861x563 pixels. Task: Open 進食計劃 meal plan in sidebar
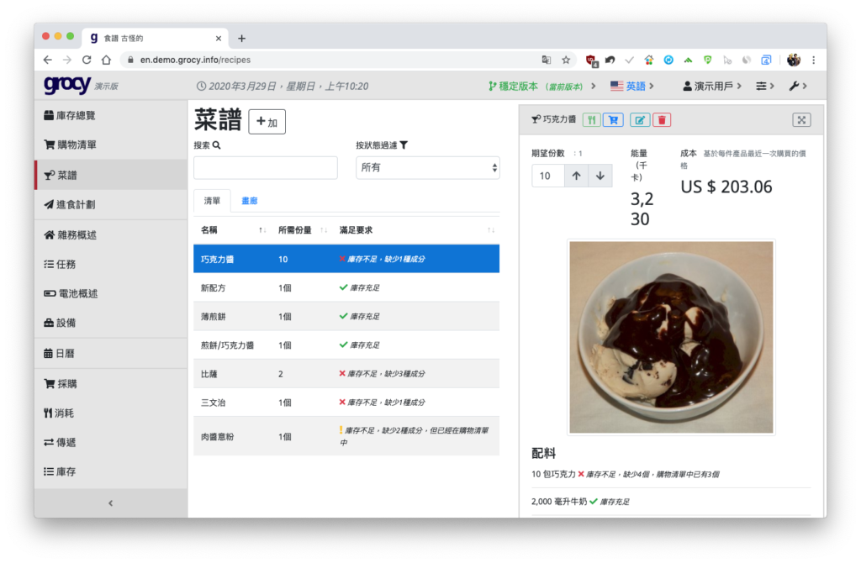(111, 205)
